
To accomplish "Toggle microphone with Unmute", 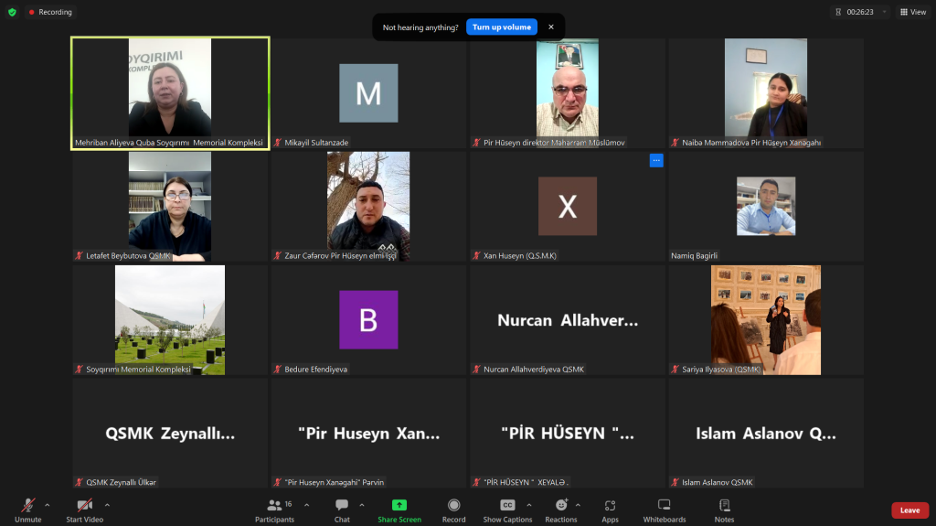I will (28, 511).
